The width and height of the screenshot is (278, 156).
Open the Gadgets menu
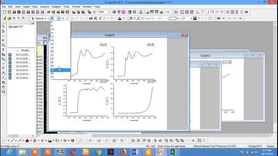coord(56,6)
